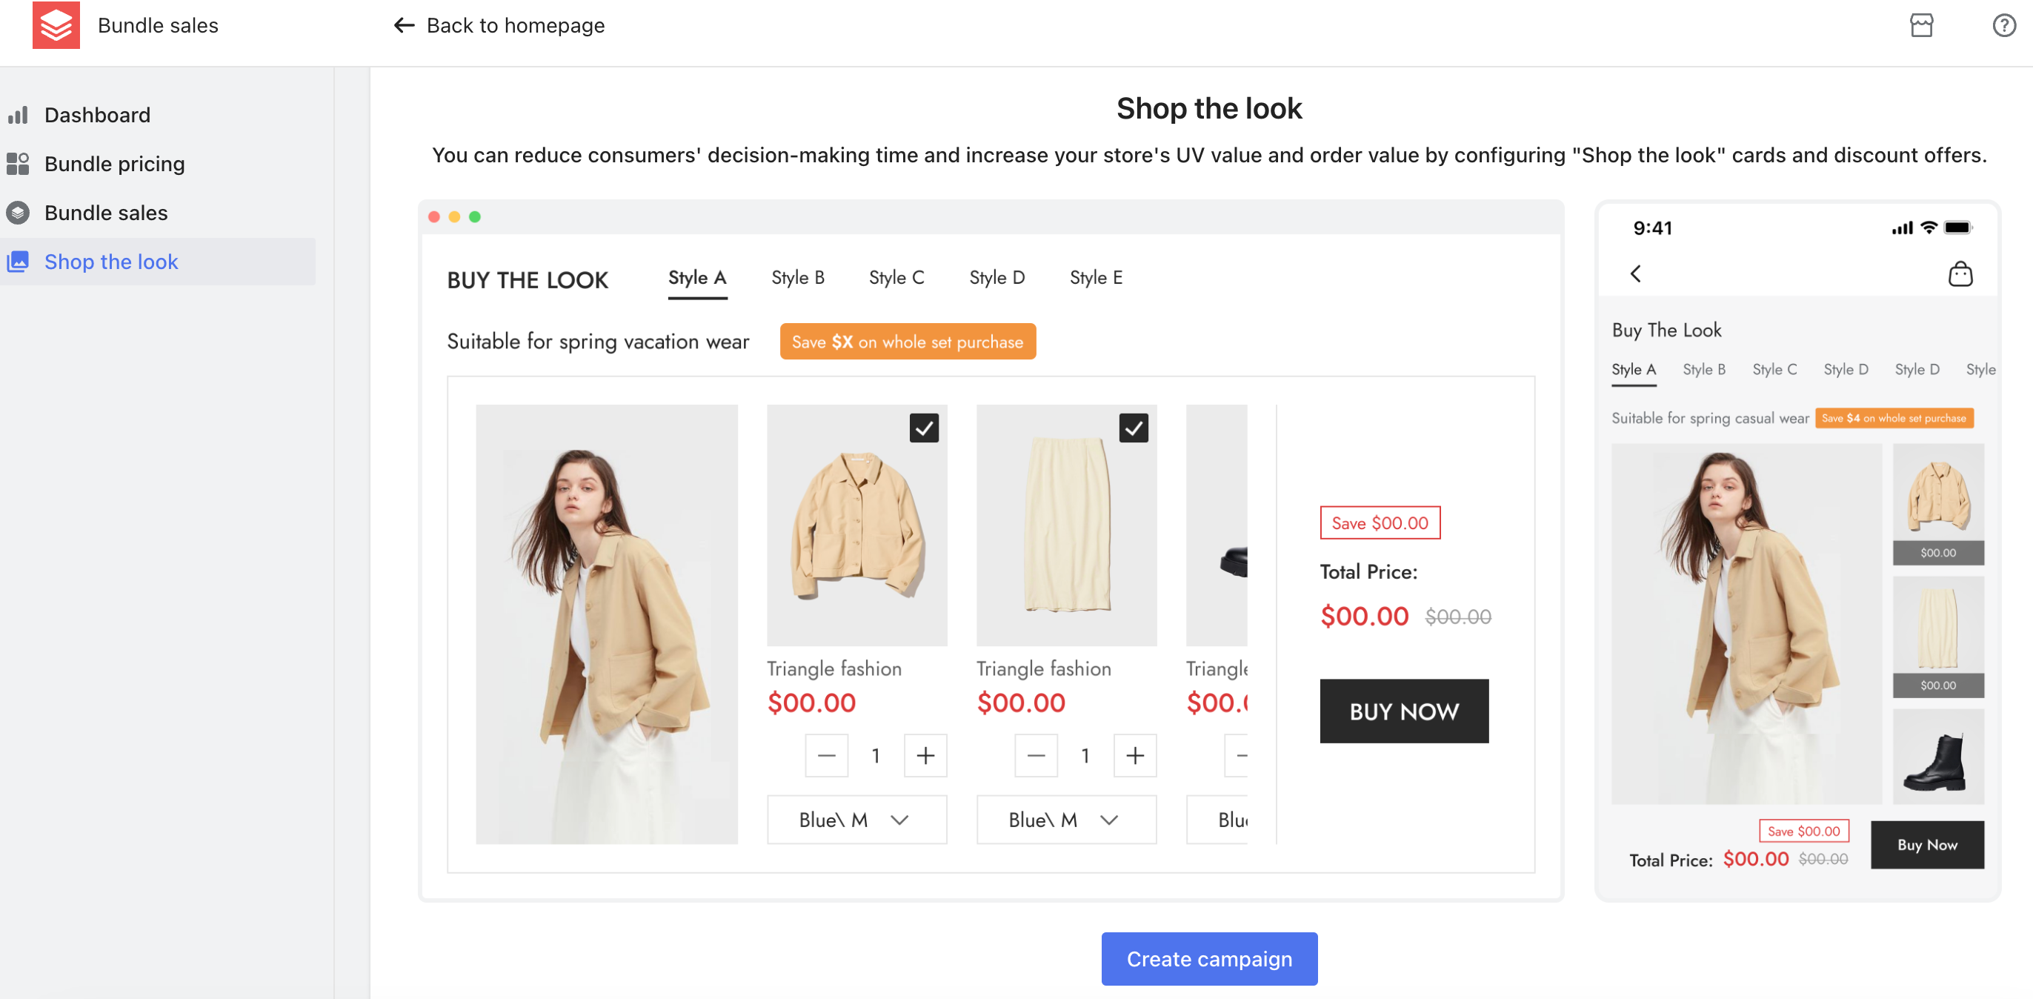Image resolution: width=2033 pixels, height=999 pixels.
Task: Tap the back chevron in phone preview
Action: click(x=1635, y=274)
